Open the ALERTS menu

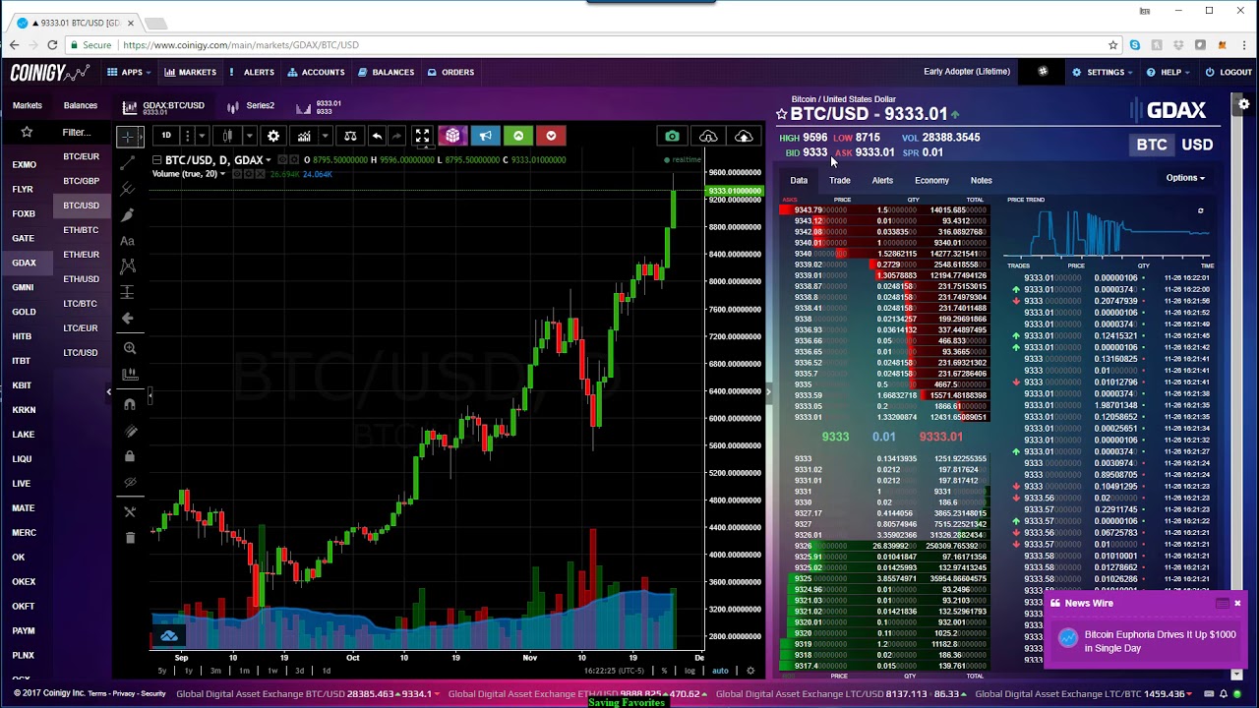(x=253, y=72)
